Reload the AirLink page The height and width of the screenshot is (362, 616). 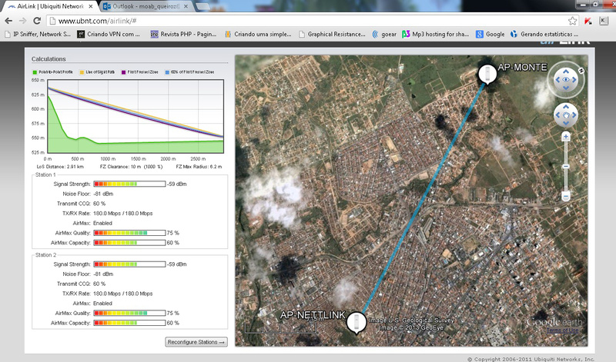click(x=37, y=21)
